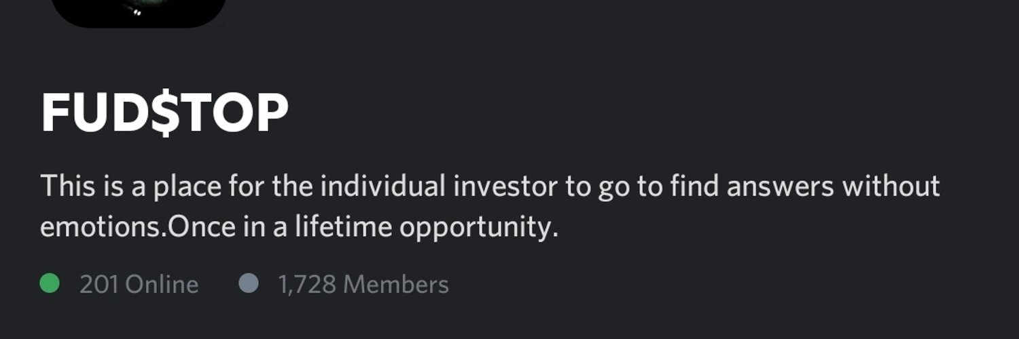Viewport: 1019px width, 339px height.
Task: Click the number 1,728 in the members count
Action: 306,285
